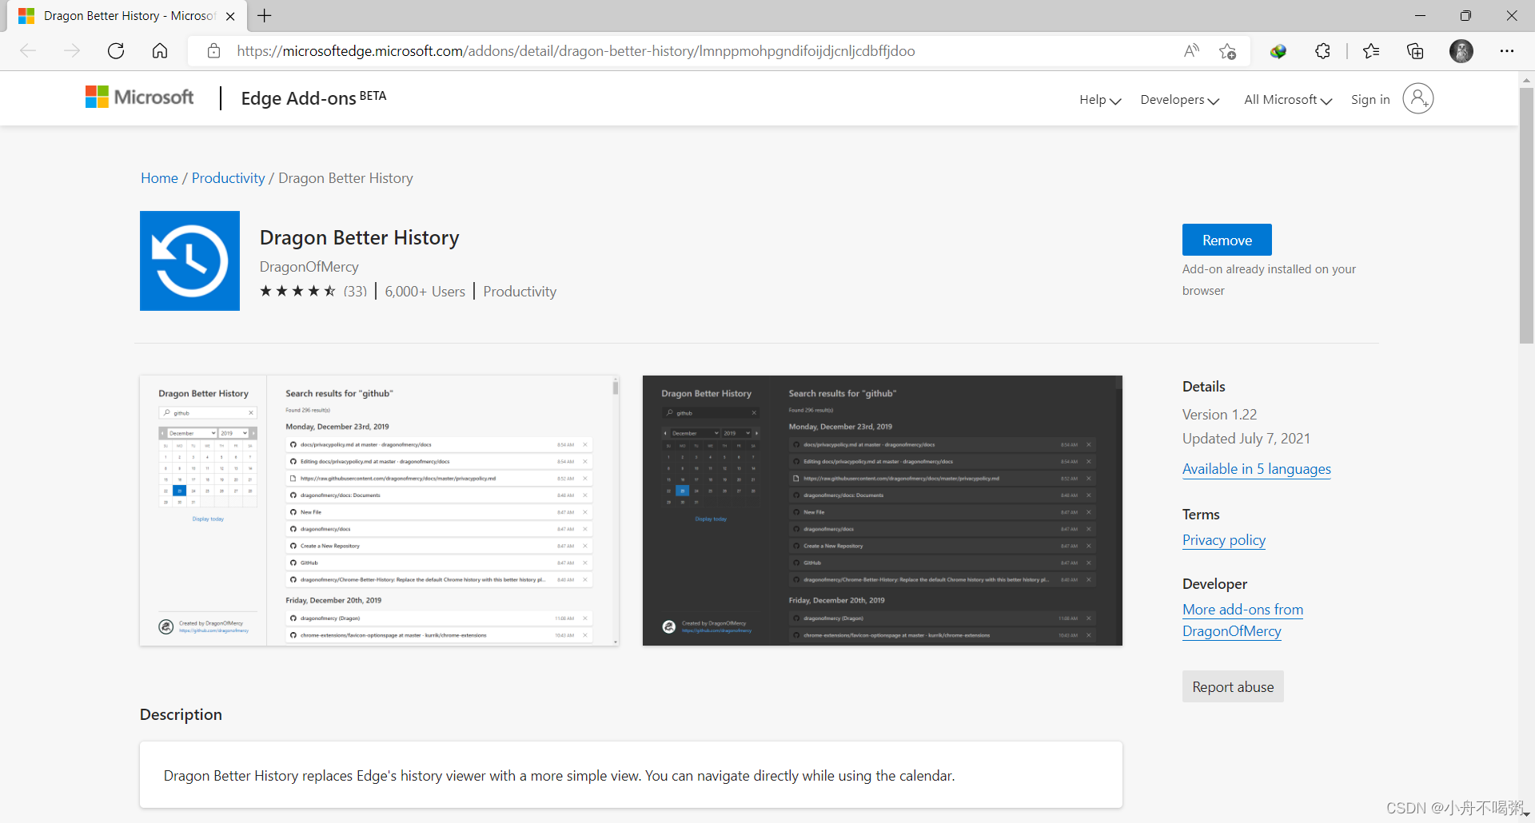Click the 6,000+ Users text
Image resolution: width=1535 pixels, height=823 pixels.
pos(425,292)
